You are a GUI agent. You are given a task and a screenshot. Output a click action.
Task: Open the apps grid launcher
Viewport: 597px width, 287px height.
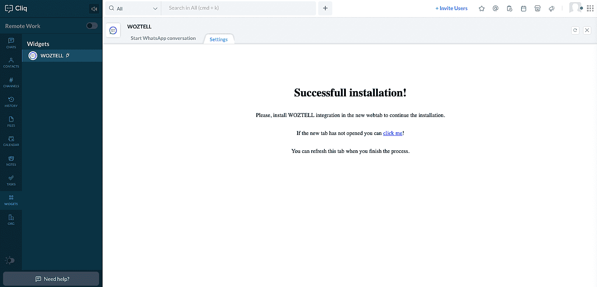tap(590, 8)
